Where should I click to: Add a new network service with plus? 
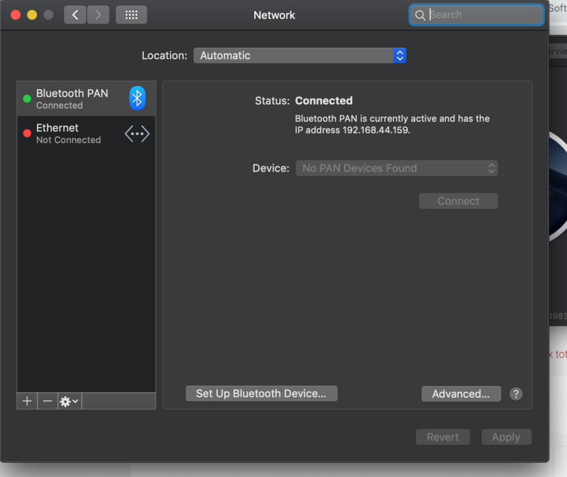27,401
